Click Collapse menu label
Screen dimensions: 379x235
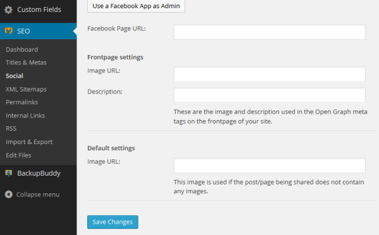[x=38, y=195]
